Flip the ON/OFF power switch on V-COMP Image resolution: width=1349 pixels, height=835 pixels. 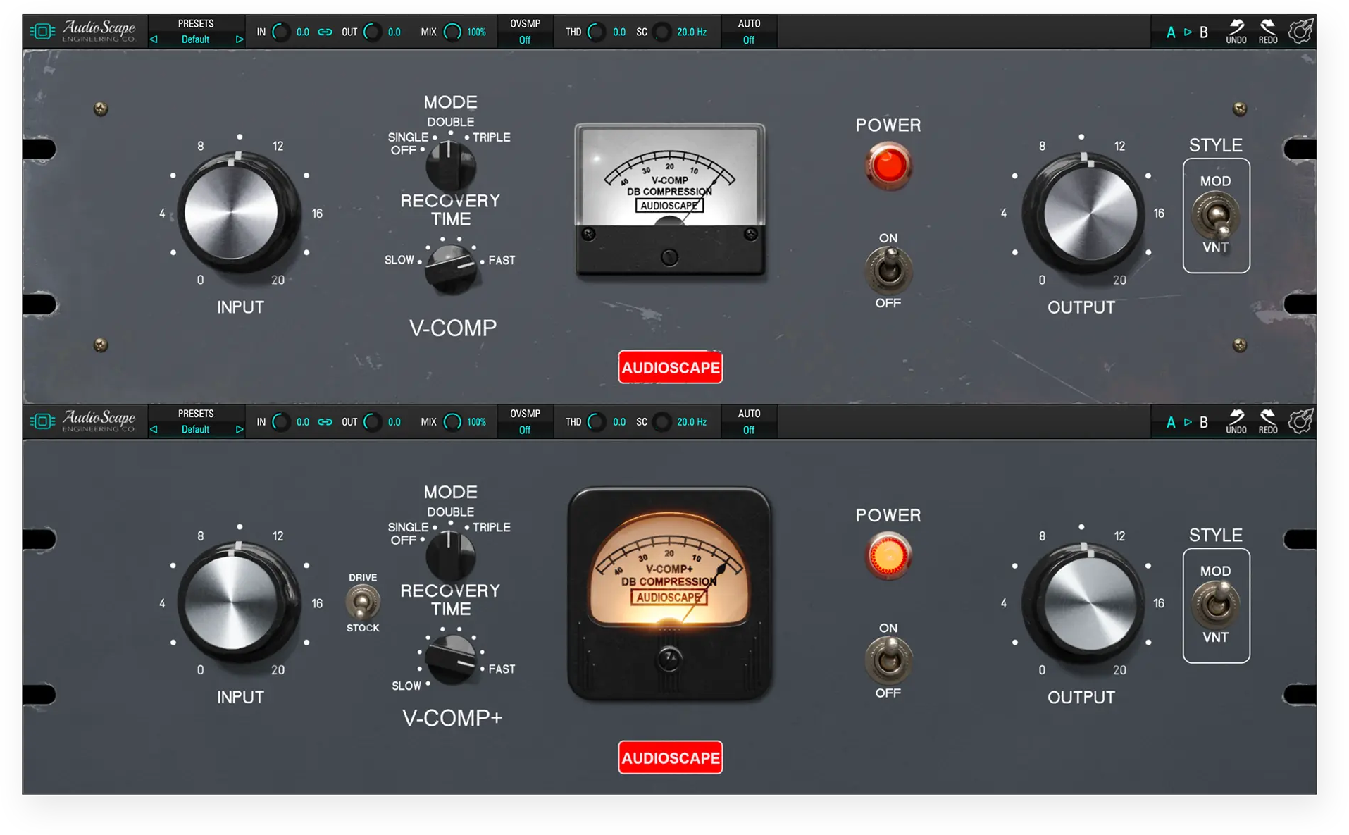coord(888,271)
